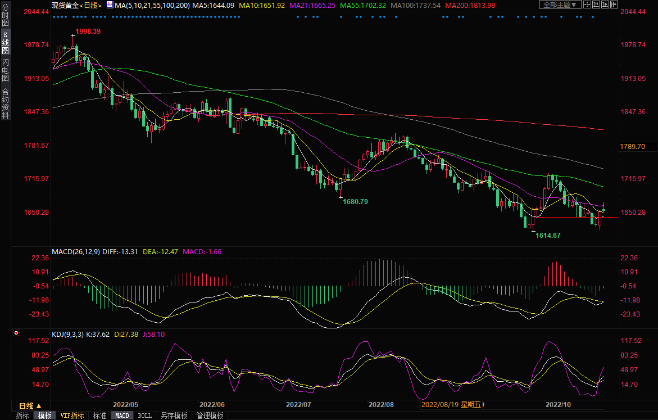The height and width of the screenshot is (420, 658).
Task: Click the 另存模板 button
Action: [x=174, y=416]
